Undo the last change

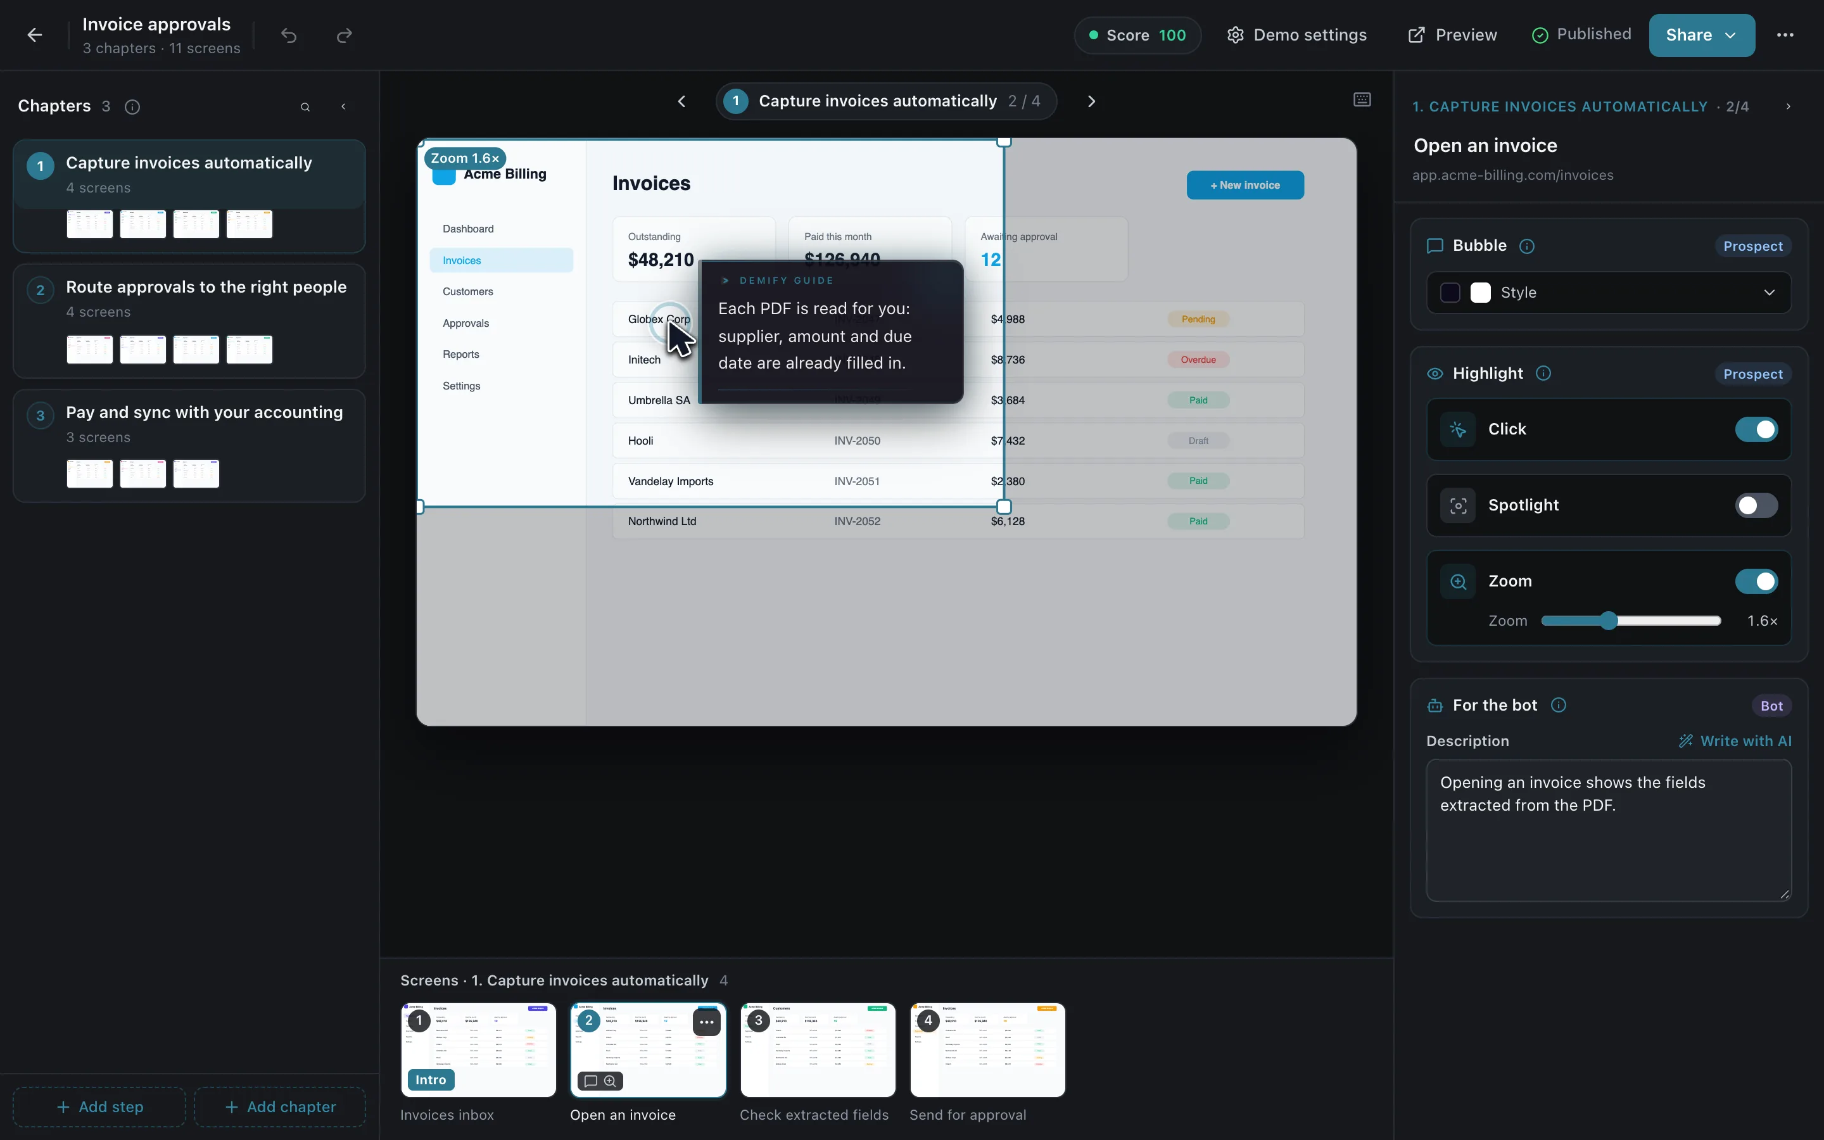pos(289,35)
